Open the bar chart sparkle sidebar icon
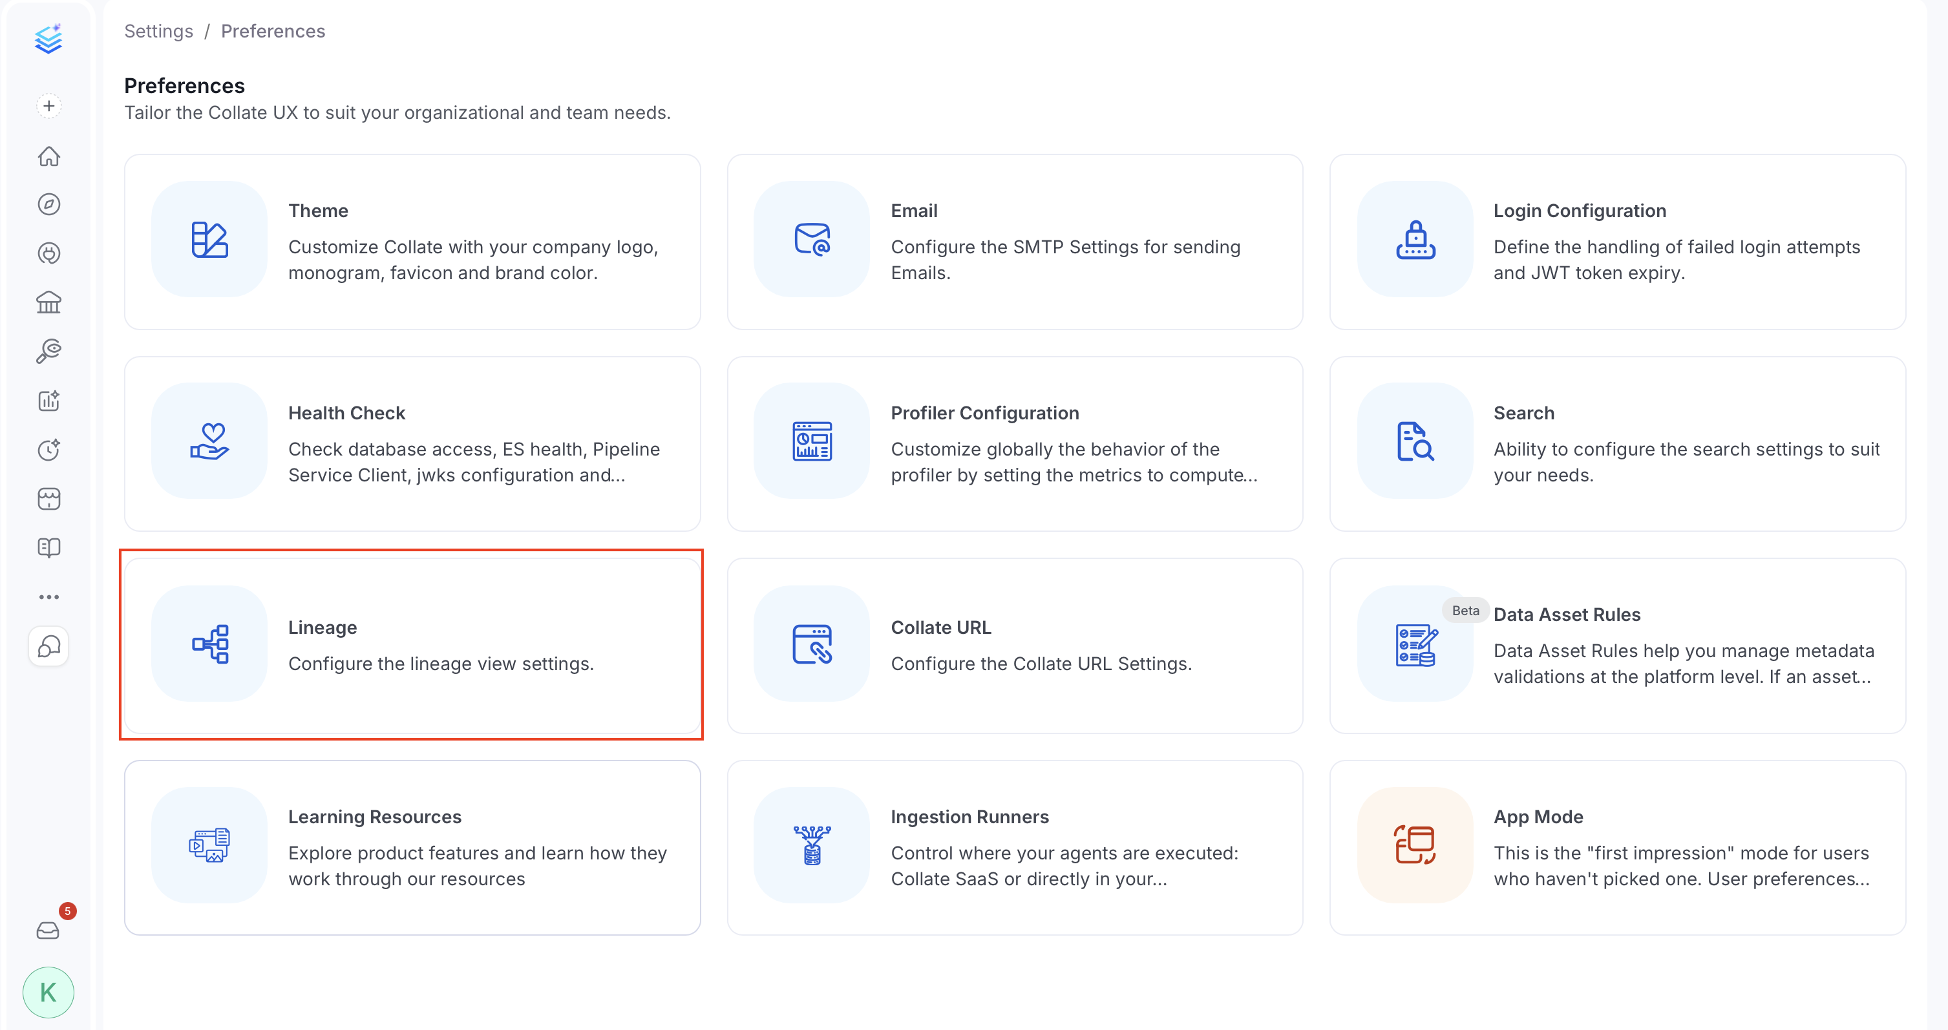The width and height of the screenshot is (1948, 1030). 49,400
